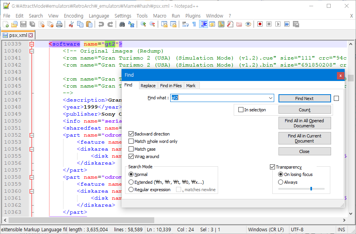
Task: Collapse the part fold on line 10358
Action: pos(32,177)
